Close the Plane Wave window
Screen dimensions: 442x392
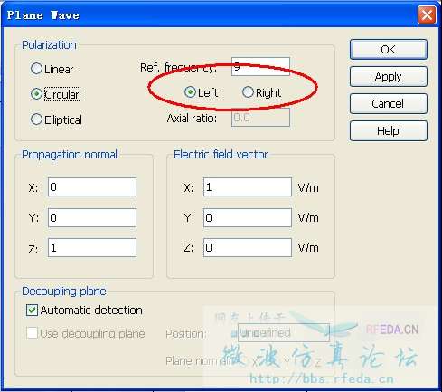[427, 14]
